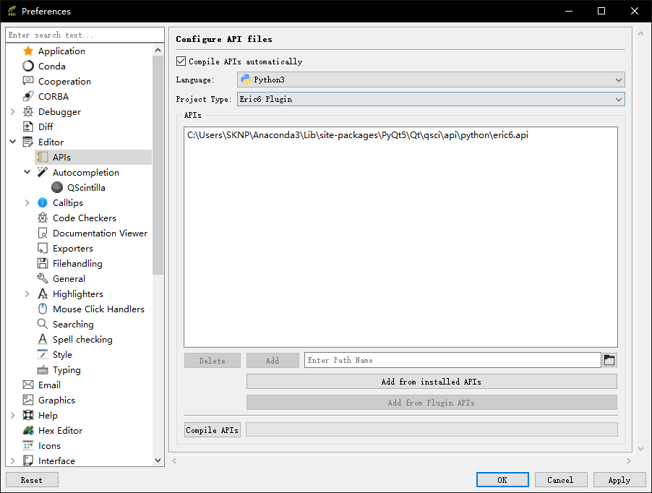Collapse the Autocompletion subtree
Viewport: 652px width, 493px height.
(27, 172)
